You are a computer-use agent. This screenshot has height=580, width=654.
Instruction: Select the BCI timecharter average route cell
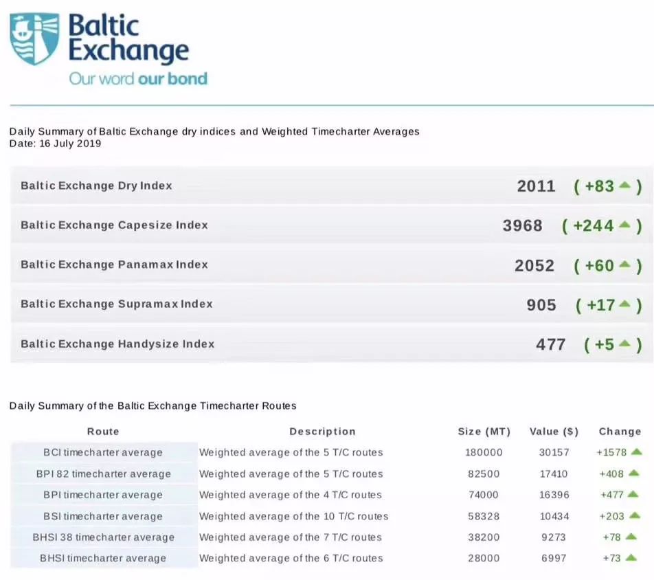(103, 453)
